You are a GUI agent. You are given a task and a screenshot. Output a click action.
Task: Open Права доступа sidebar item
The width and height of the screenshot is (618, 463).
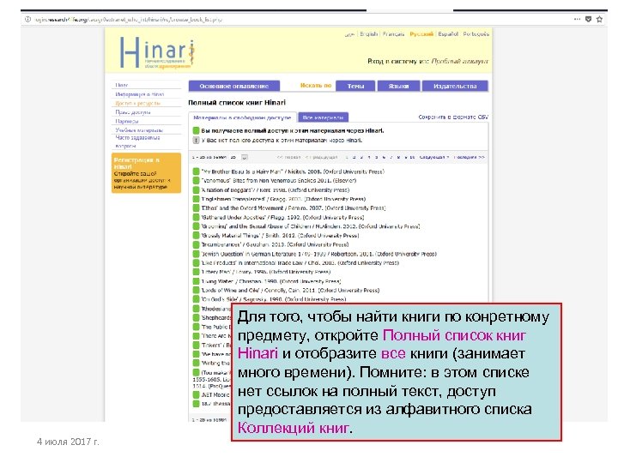[132, 112]
